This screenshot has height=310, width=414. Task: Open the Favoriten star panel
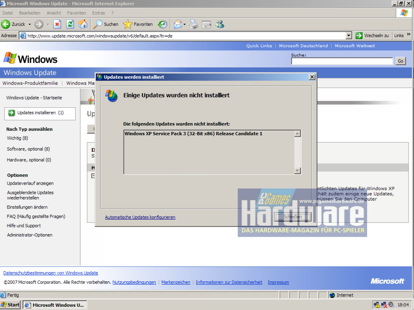(138, 24)
